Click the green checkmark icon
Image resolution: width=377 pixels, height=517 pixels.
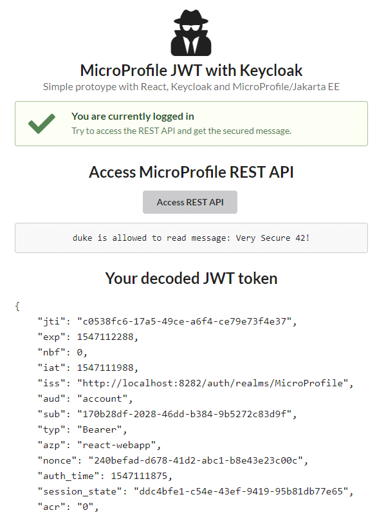tap(42, 124)
